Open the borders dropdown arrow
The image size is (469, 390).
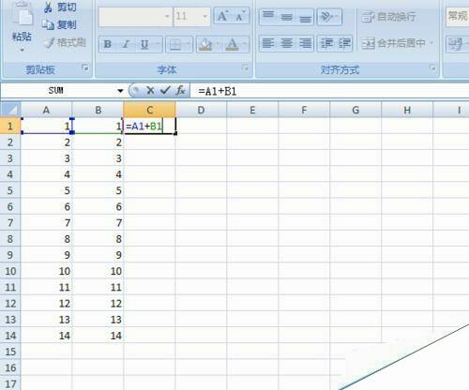point(189,45)
